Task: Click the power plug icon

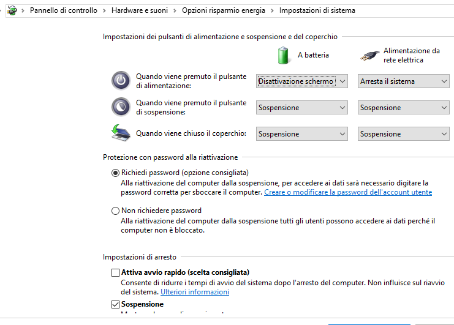Action: click(x=368, y=55)
